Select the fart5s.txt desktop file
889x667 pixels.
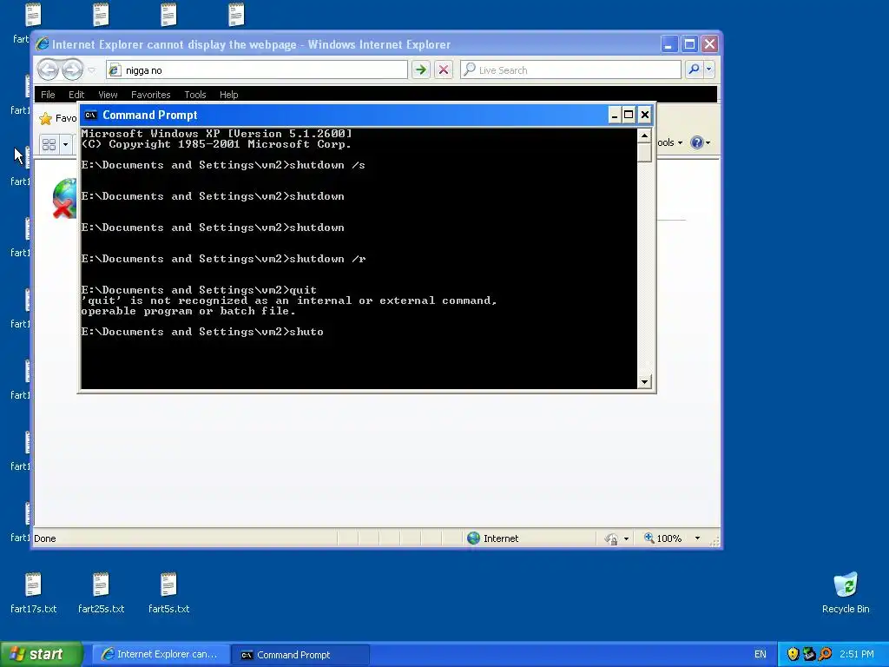click(x=168, y=593)
